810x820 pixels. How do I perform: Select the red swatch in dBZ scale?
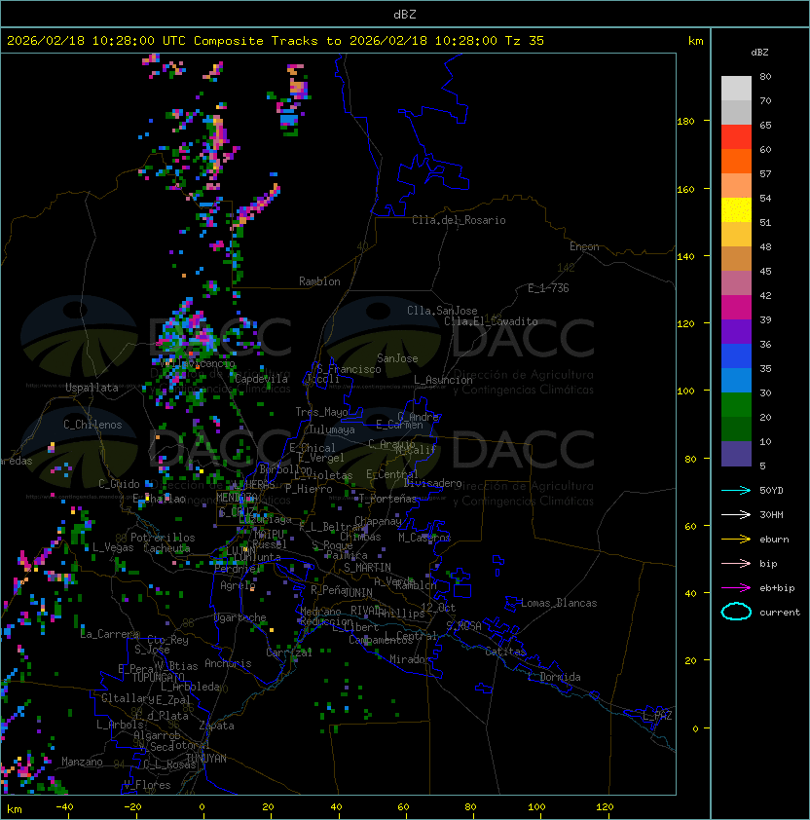coord(736,137)
